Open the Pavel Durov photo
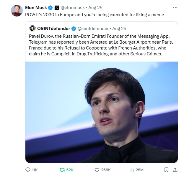Viewport: 192px width, 175px height. [x=102, y=112]
